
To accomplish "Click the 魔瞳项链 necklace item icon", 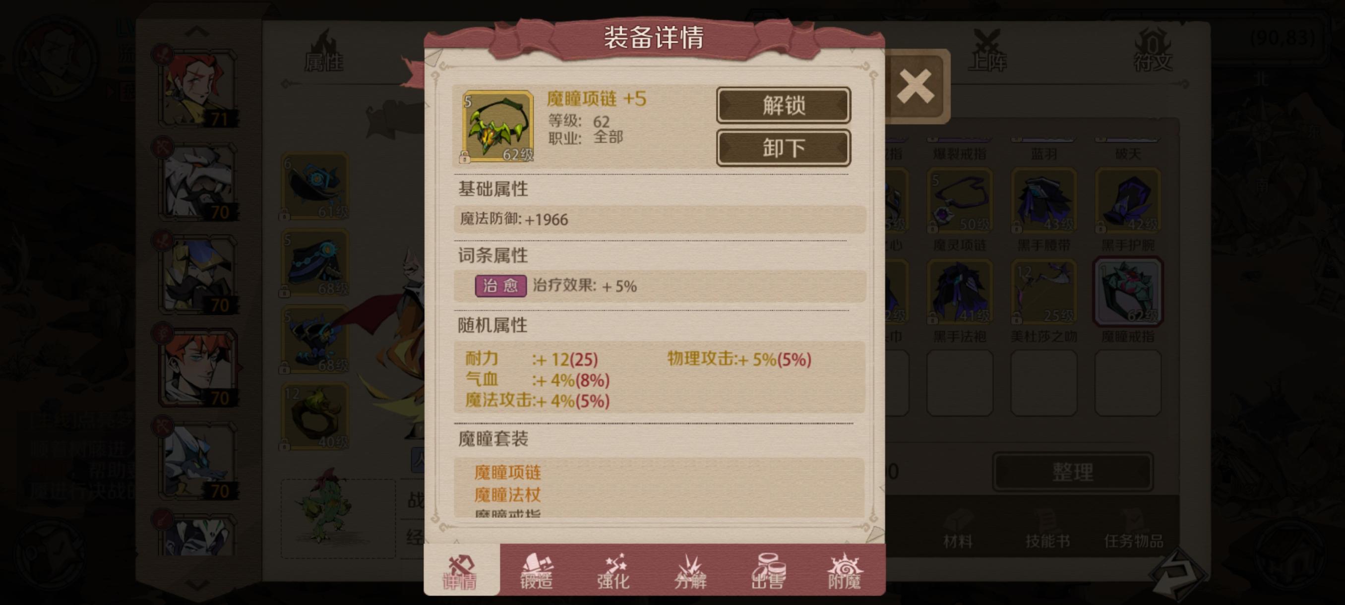I will point(497,126).
